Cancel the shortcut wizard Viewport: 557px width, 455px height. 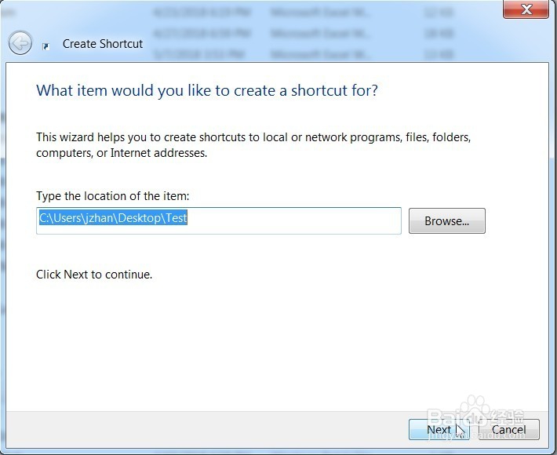508,429
